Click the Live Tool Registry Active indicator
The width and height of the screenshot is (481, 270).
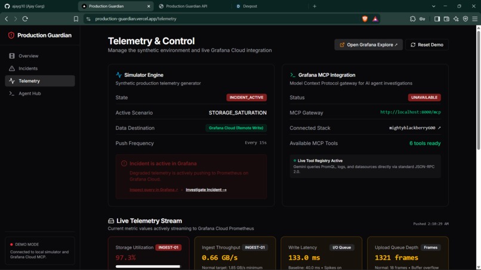[318, 160]
